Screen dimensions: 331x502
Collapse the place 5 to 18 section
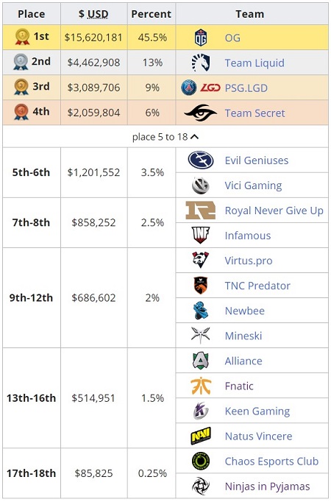pyautogui.click(x=165, y=137)
